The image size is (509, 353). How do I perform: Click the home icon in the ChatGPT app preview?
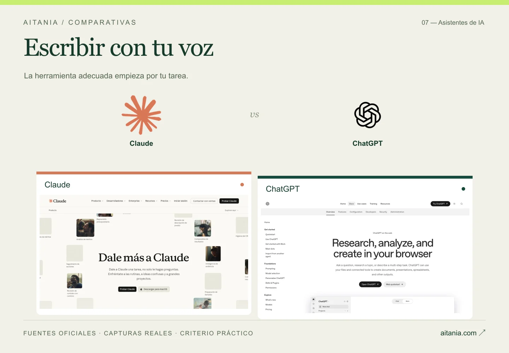pyautogui.click(x=314, y=299)
